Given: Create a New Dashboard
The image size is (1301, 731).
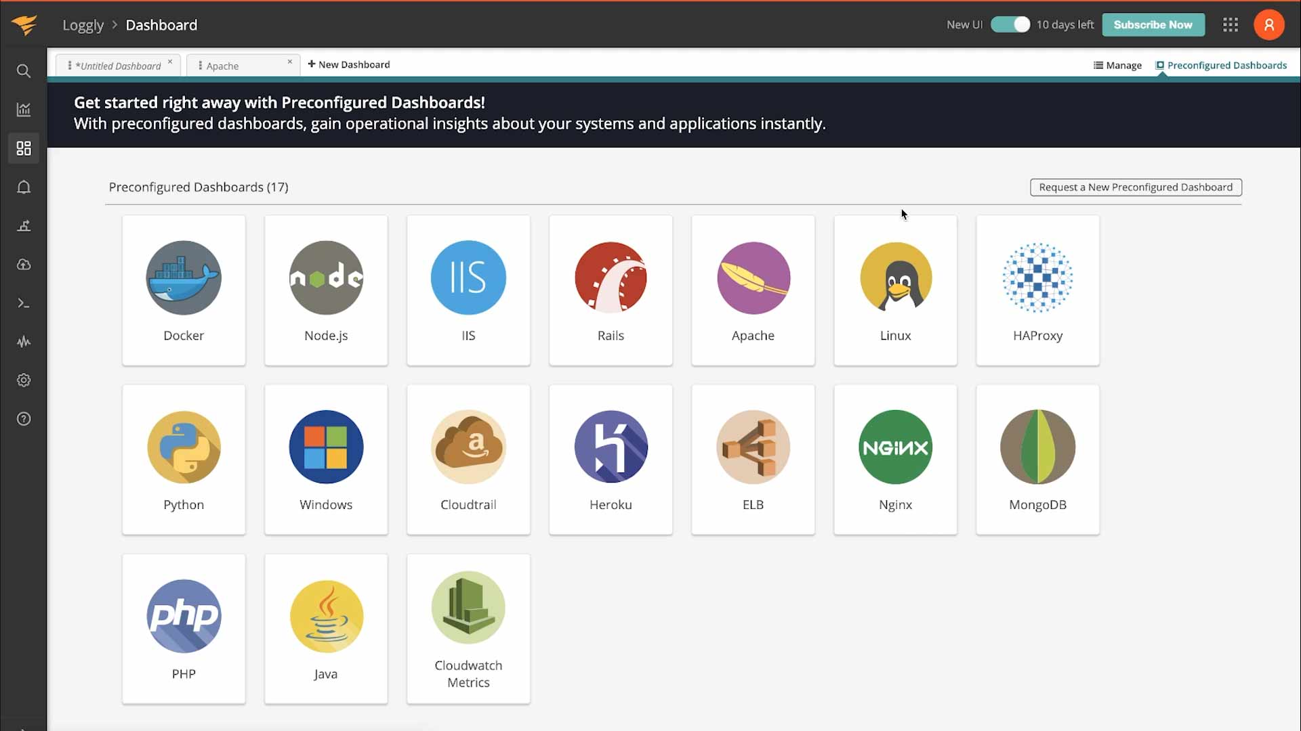Looking at the screenshot, I should pos(348,64).
